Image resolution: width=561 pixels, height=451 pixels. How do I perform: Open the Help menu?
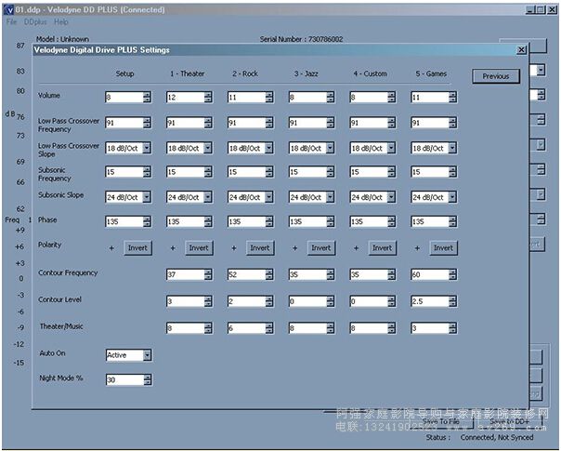[x=60, y=21]
